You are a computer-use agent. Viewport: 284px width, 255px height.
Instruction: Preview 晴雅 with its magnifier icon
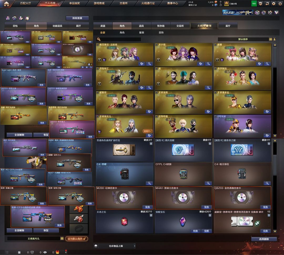pyautogui.click(x=267, y=63)
